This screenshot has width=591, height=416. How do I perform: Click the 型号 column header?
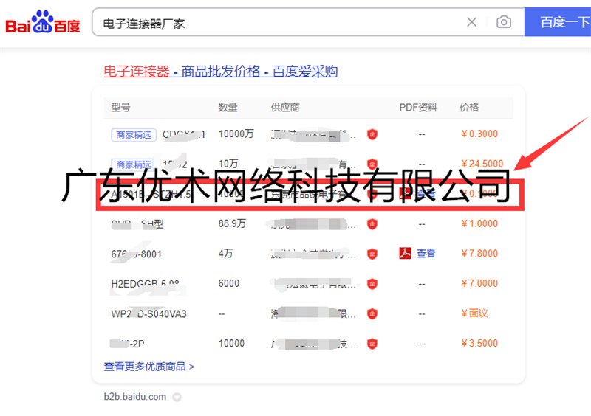(120, 108)
